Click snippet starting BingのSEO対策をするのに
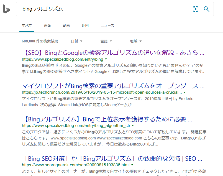The height and width of the screenshot is (176, 223). pyautogui.click(x=113, y=68)
